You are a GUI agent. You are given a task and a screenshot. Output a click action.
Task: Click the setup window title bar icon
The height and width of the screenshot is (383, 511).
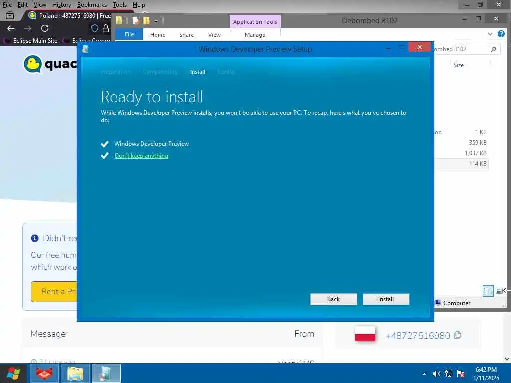(x=85, y=49)
